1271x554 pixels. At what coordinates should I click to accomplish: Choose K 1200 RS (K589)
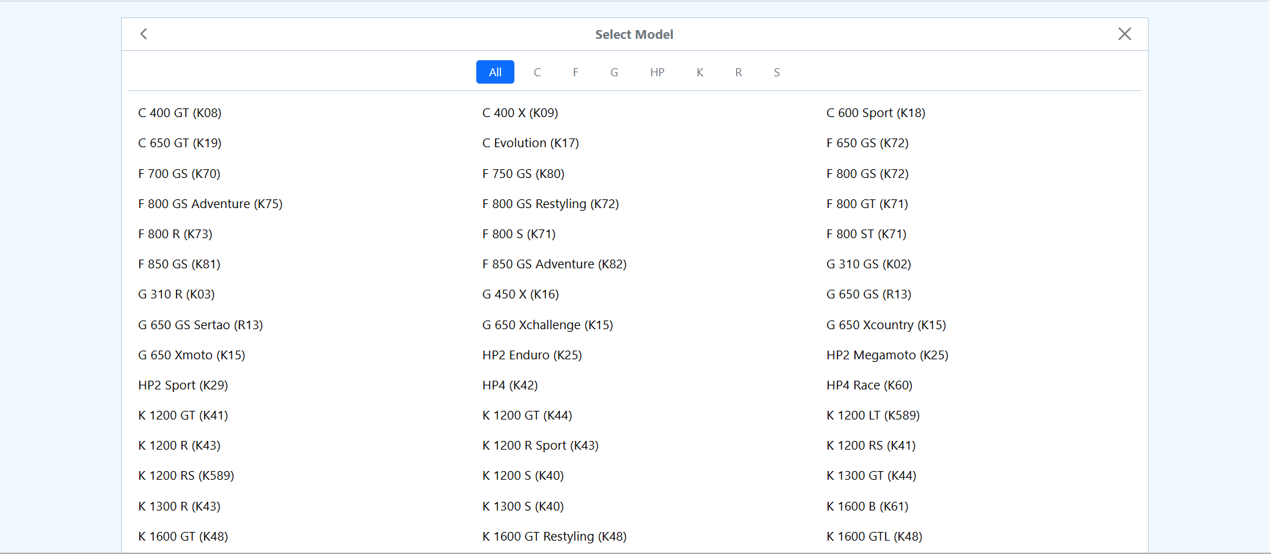(x=186, y=476)
